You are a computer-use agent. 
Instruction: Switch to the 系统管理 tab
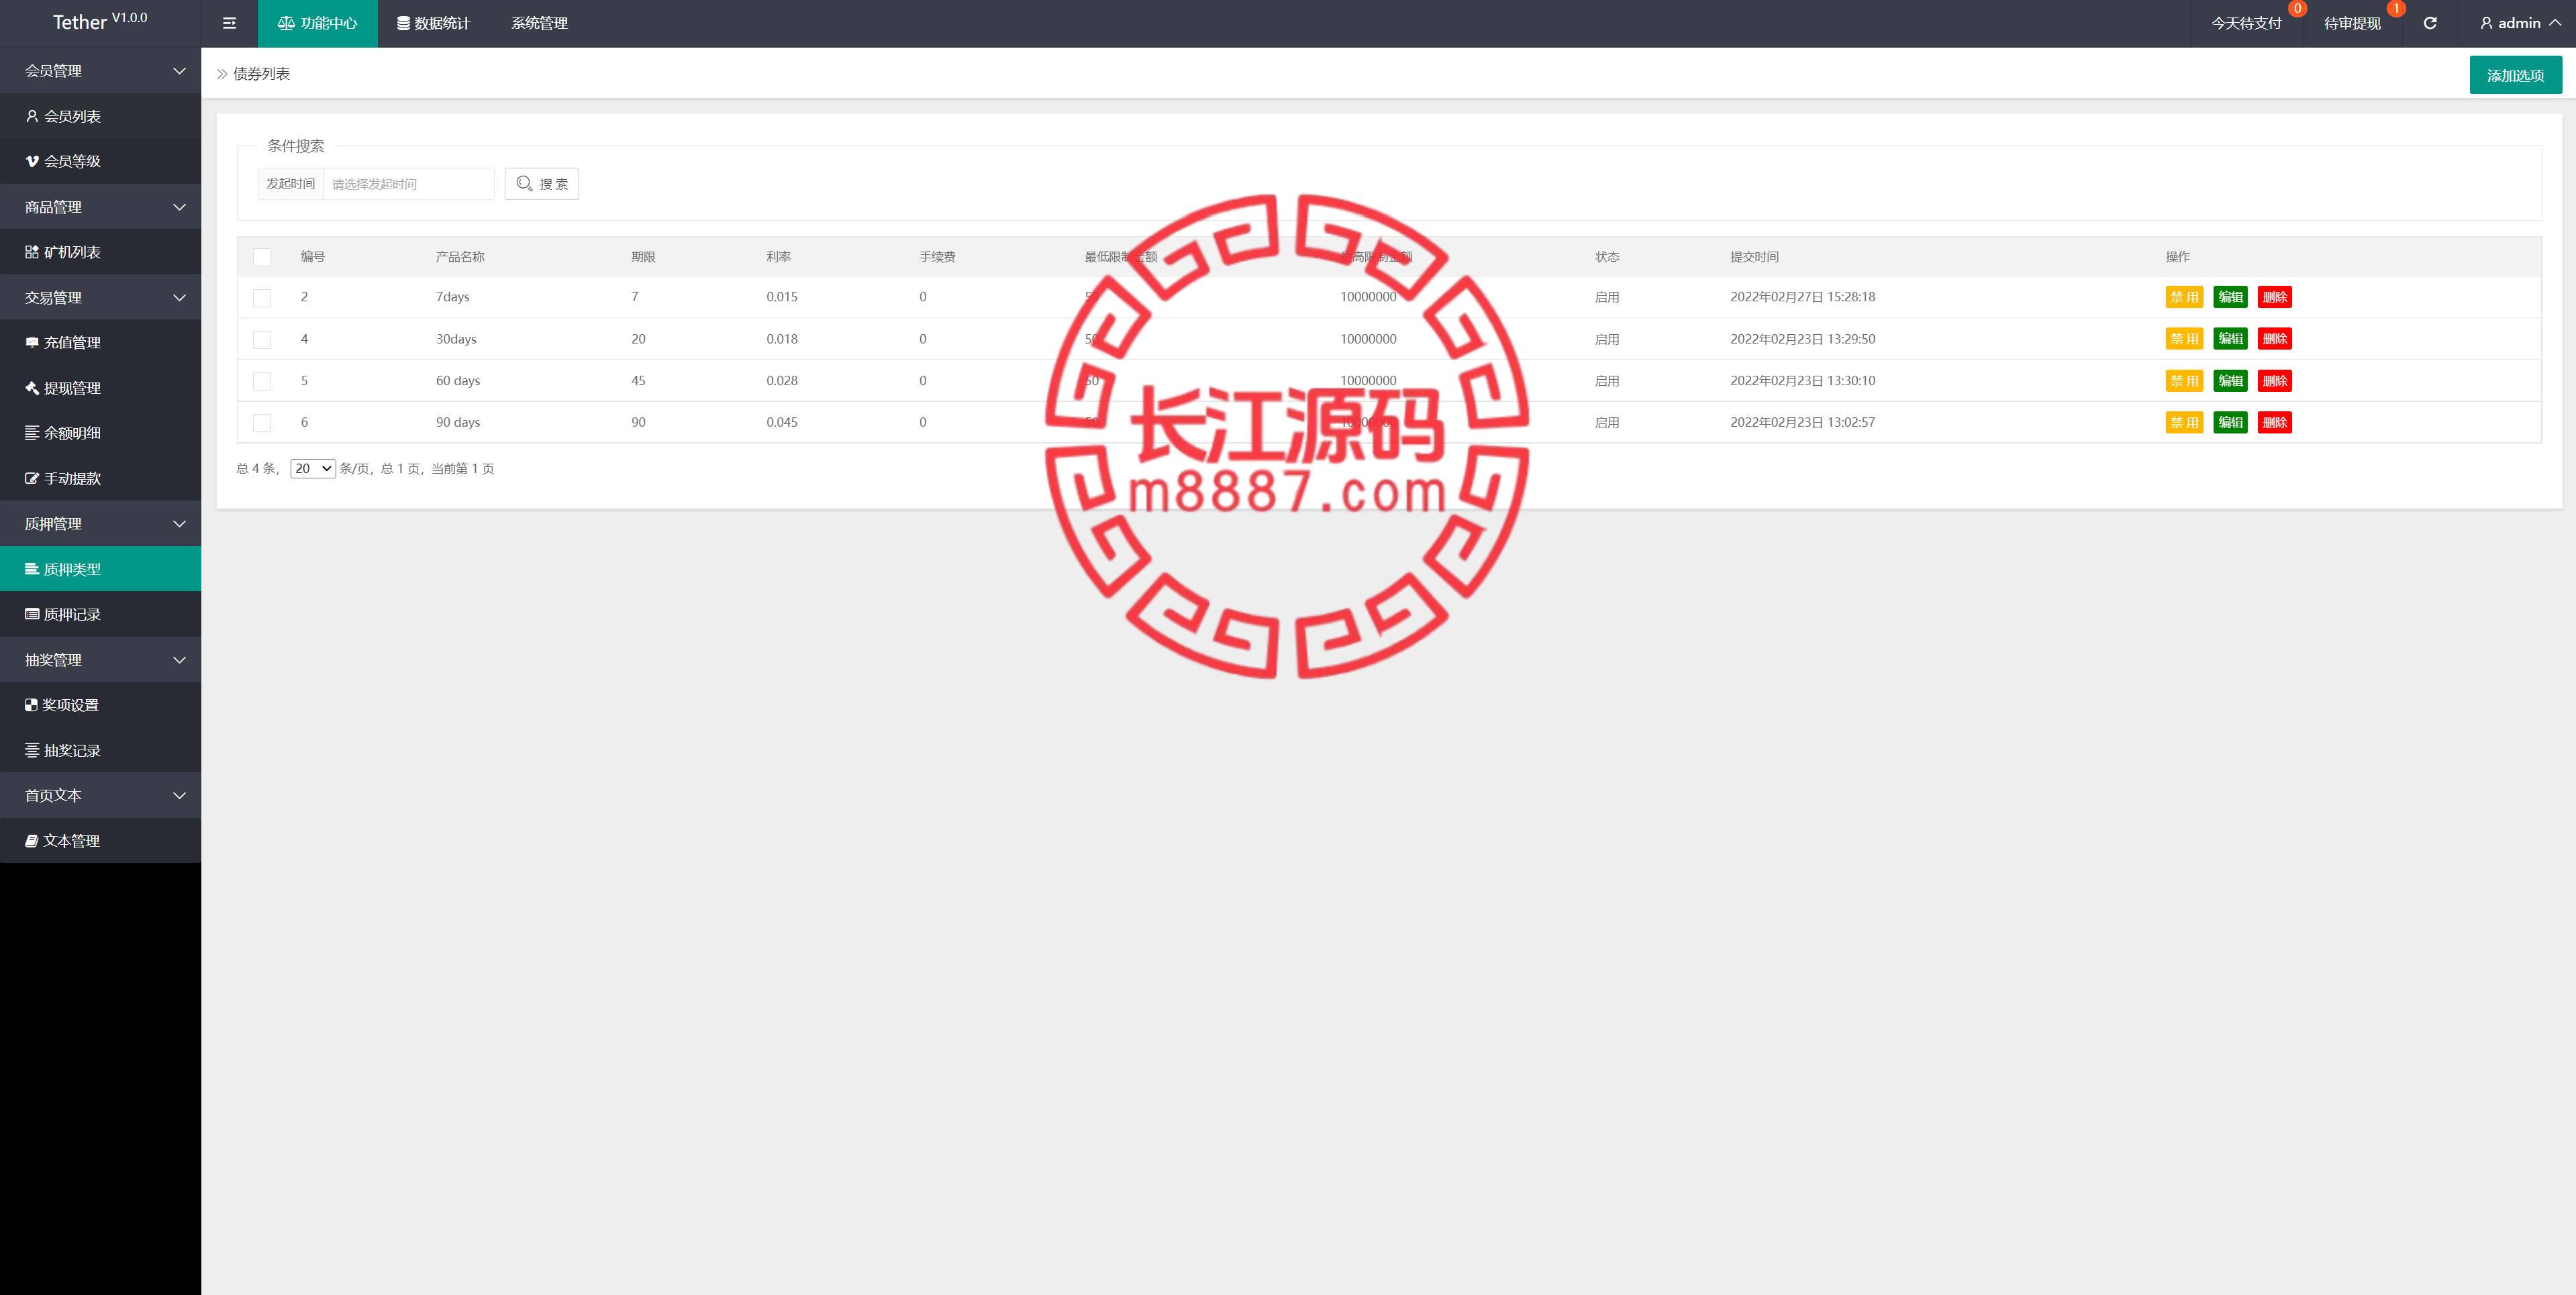point(539,23)
